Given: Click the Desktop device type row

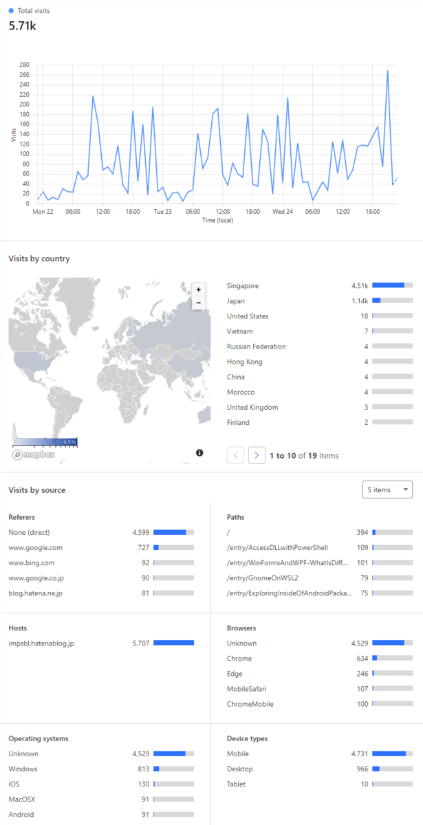Looking at the screenshot, I should pyautogui.click(x=320, y=769).
